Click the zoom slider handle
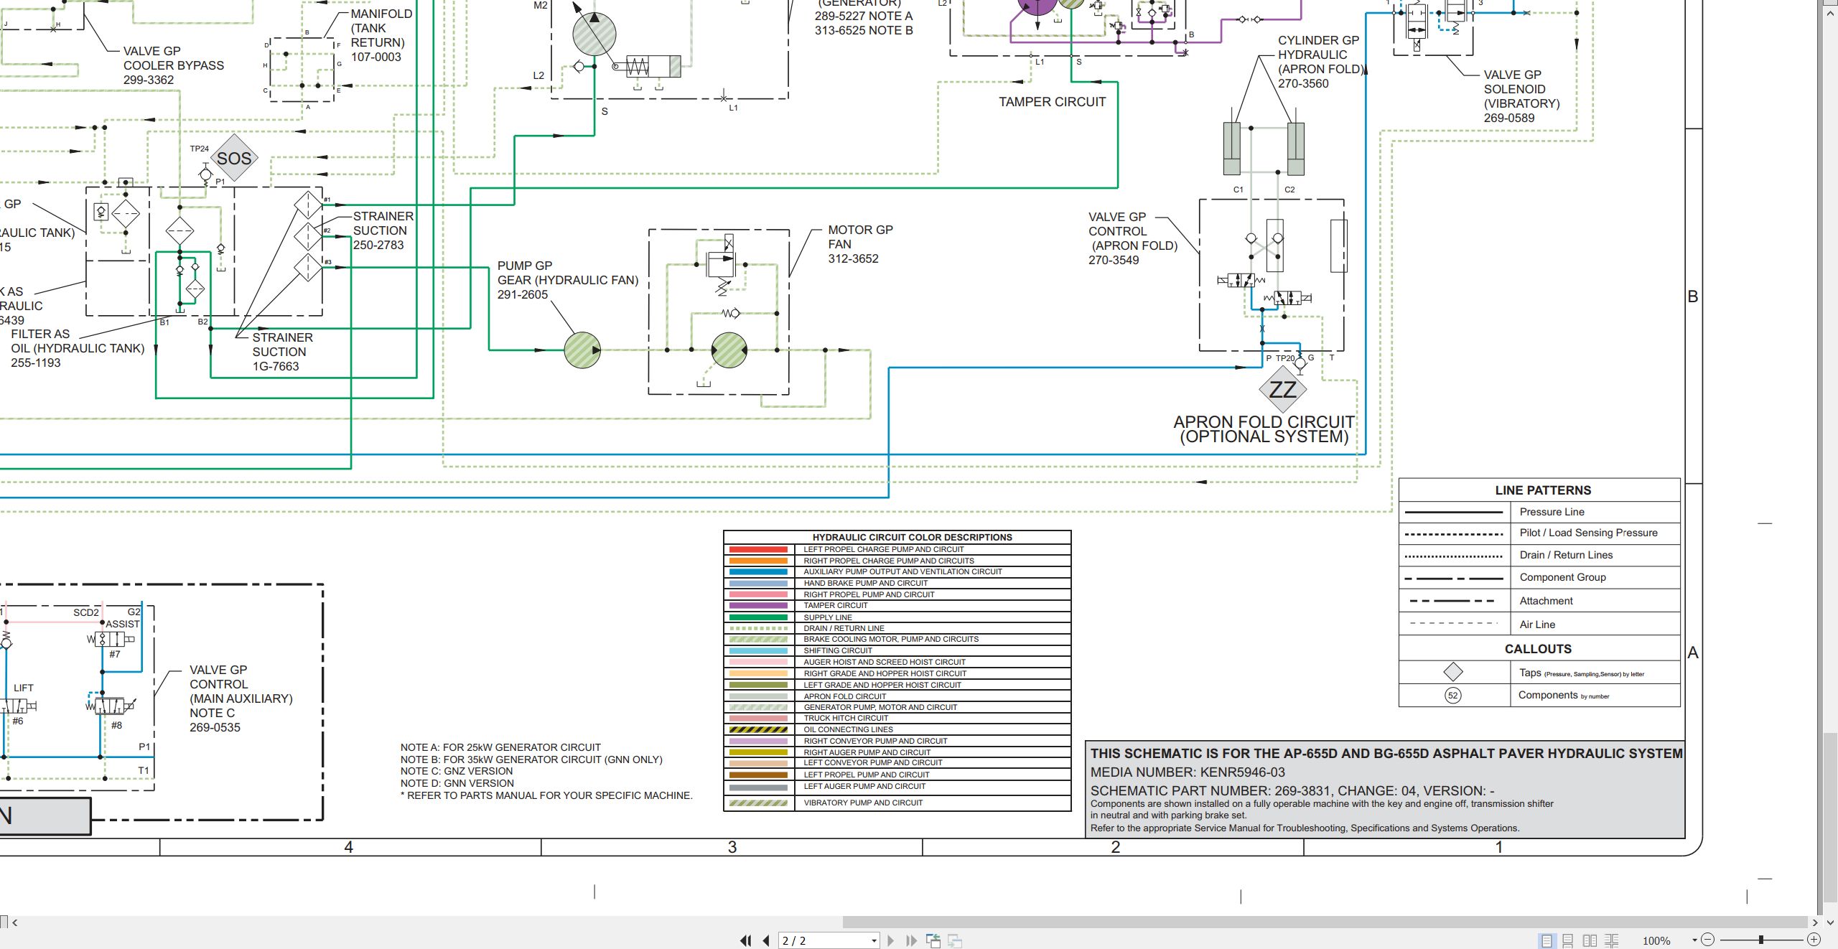The image size is (1838, 949). coord(1760,940)
